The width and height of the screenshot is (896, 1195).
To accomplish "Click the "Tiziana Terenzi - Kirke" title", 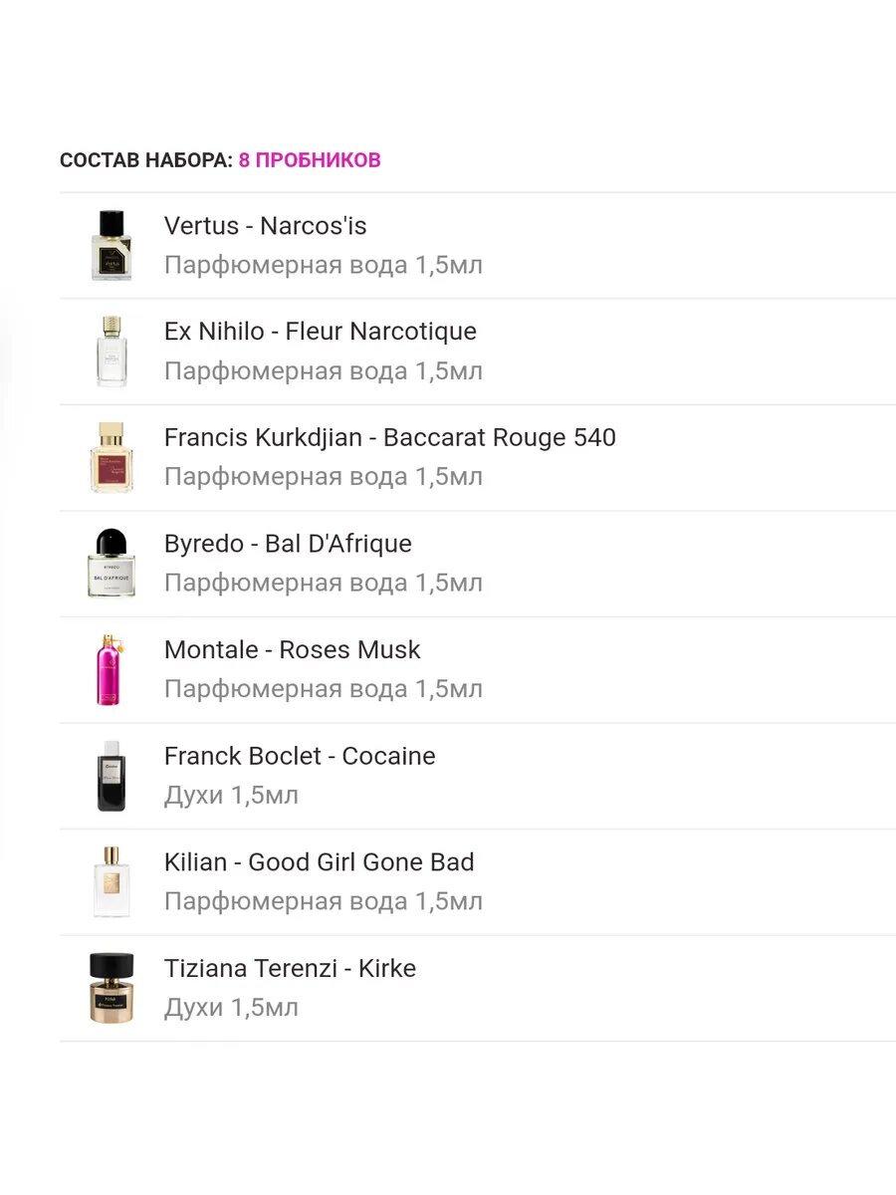I will 290,968.
